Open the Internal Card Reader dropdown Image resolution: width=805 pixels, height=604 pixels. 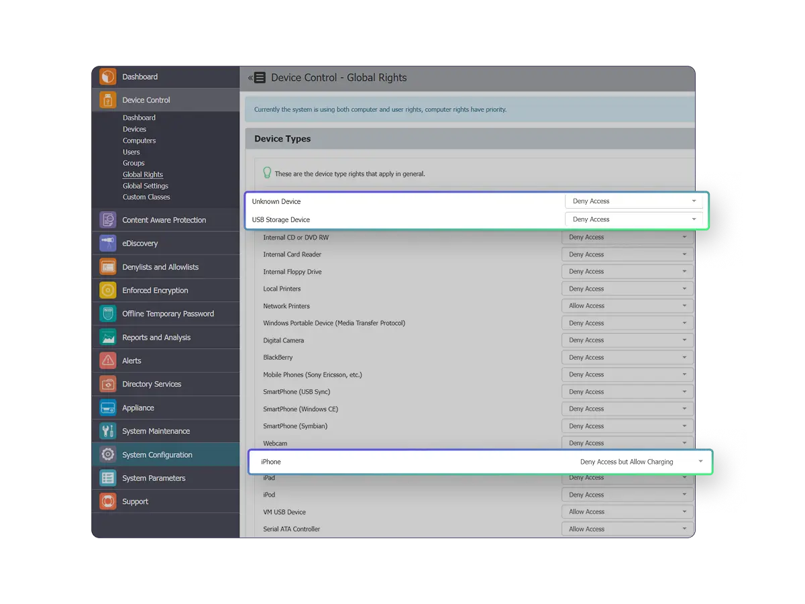627,254
